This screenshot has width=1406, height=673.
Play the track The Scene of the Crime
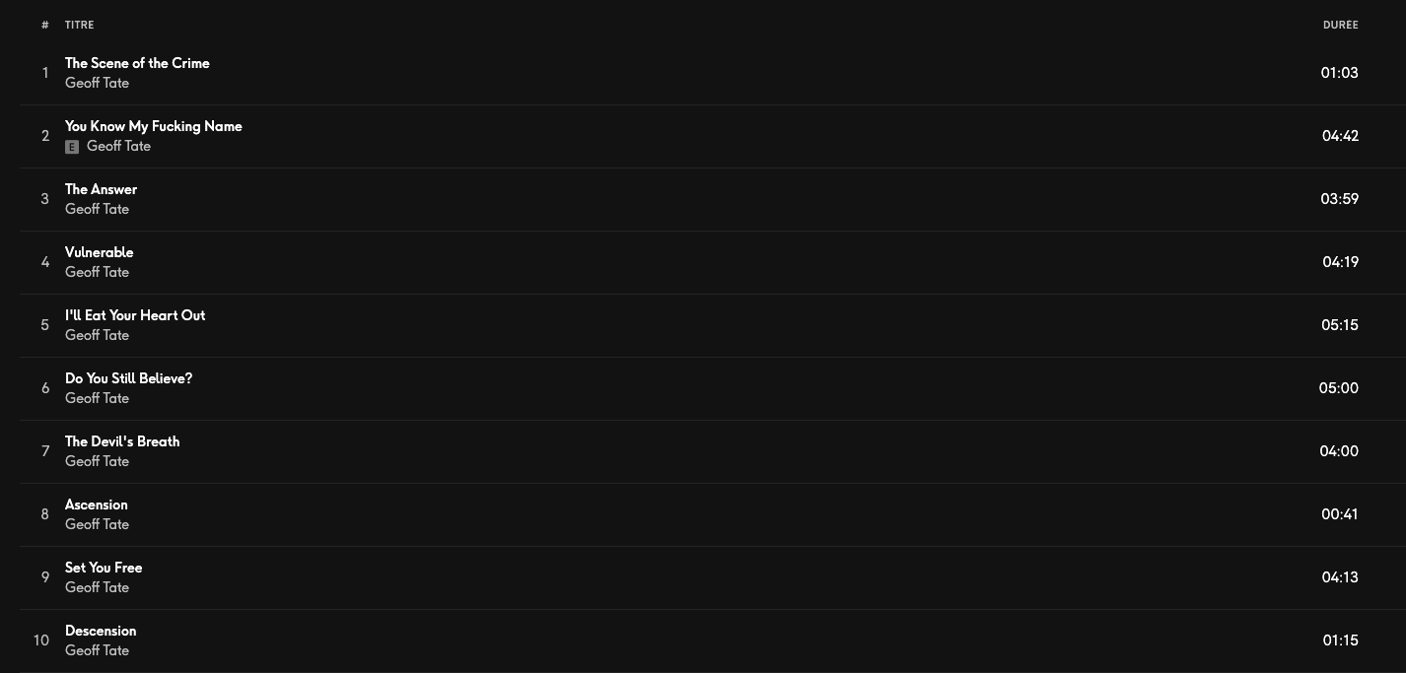tap(137, 63)
